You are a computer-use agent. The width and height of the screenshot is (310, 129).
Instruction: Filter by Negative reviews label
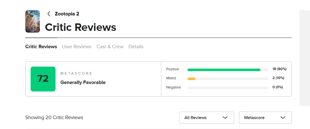tap(174, 87)
